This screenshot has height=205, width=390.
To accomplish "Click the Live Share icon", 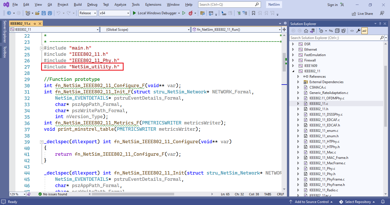I will point(362,13).
